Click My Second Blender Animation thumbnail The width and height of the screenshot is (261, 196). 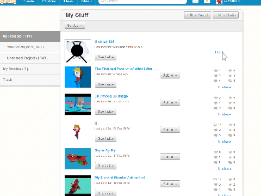click(78, 186)
